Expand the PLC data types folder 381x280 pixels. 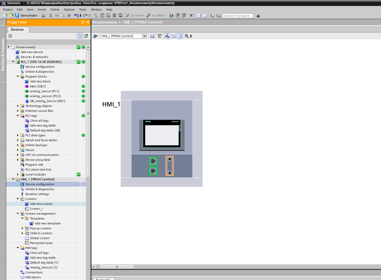(x=18, y=135)
